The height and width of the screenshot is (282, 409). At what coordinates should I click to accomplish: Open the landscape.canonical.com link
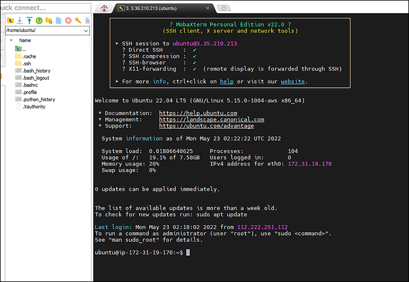212,119
